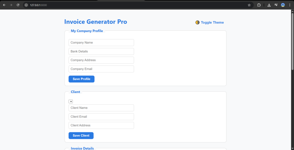Image resolution: width=294 pixels, height=150 pixels.
Task: Open the browser extensions puzzle icon
Action: tap(259, 5)
